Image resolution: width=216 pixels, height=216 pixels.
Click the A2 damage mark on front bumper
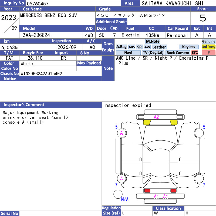(156, 117)
